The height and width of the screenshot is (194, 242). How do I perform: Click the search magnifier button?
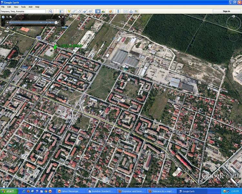[51, 11]
